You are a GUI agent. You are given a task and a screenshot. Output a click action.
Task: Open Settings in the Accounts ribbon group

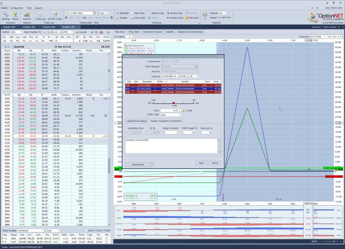click(6, 16)
